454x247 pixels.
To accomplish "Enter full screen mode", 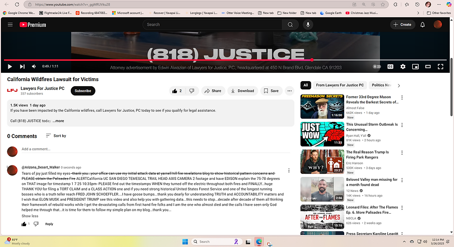I will [441, 67].
